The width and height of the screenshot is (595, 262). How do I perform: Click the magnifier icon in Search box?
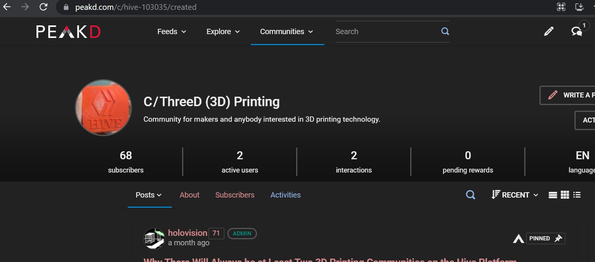tap(445, 31)
